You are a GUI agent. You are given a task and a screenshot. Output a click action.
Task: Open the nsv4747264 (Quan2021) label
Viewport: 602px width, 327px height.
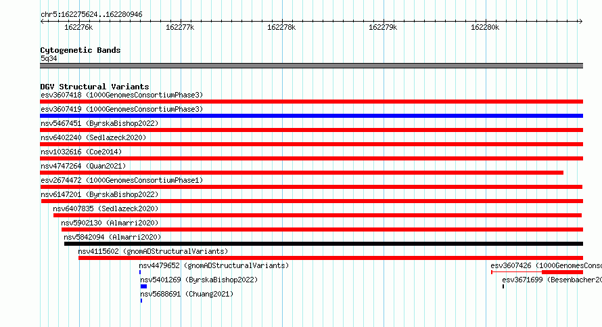coord(83,166)
